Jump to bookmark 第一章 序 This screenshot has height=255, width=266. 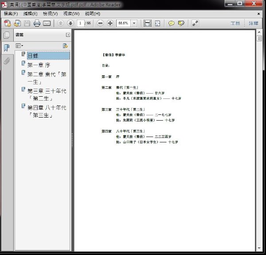(39, 65)
